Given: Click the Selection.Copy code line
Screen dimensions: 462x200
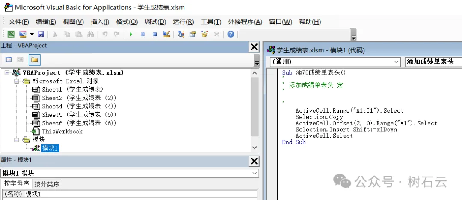Looking at the screenshot, I should [x=320, y=117].
